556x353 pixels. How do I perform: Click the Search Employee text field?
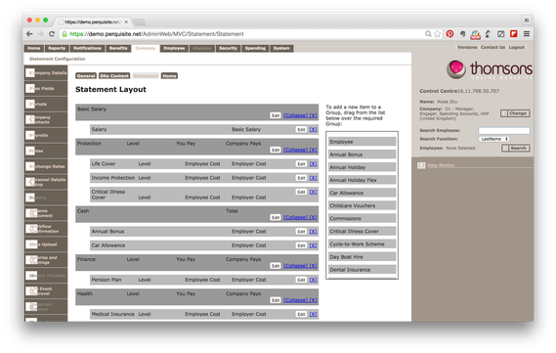(x=504, y=131)
